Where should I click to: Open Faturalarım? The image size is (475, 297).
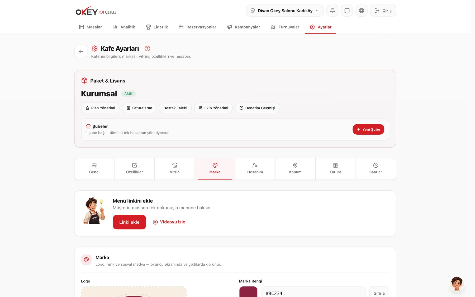pyautogui.click(x=139, y=108)
